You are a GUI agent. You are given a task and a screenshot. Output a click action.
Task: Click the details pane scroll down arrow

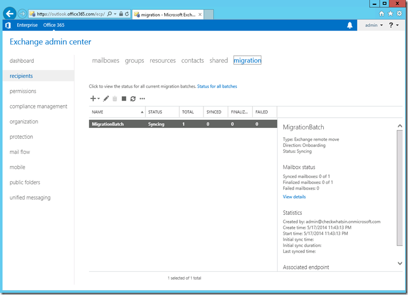[399, 263]
